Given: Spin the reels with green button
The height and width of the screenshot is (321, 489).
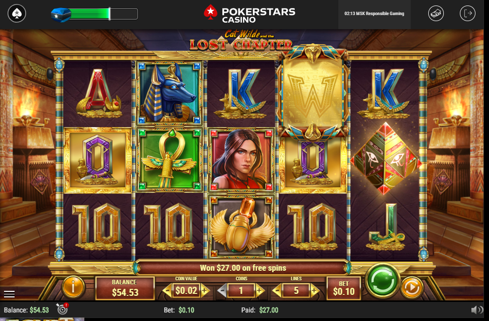Looking at the screenshot, I should click(383, 280).
